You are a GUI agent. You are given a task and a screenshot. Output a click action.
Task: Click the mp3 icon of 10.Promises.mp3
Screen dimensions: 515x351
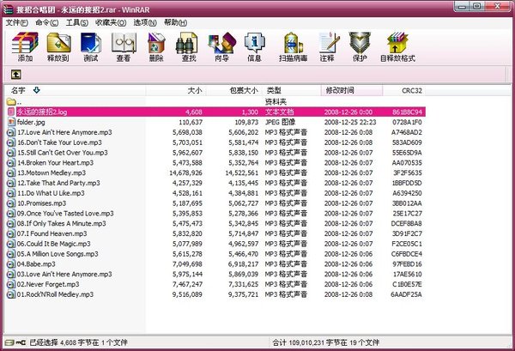11,203
